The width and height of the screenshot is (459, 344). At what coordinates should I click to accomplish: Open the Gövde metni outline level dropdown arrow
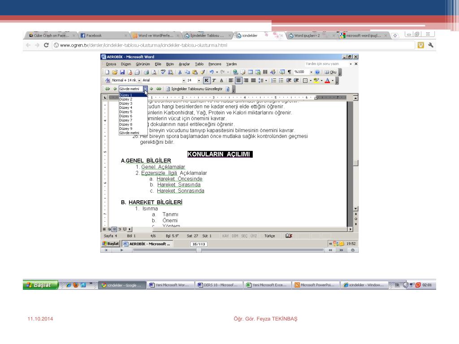(146, 89)
